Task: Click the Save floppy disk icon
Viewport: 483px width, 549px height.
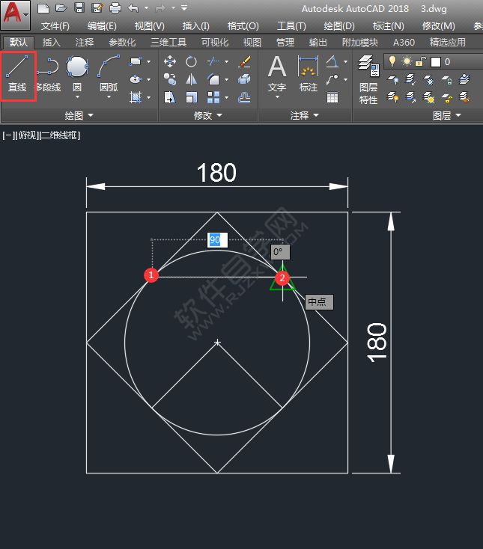Action: coord(79,8)
